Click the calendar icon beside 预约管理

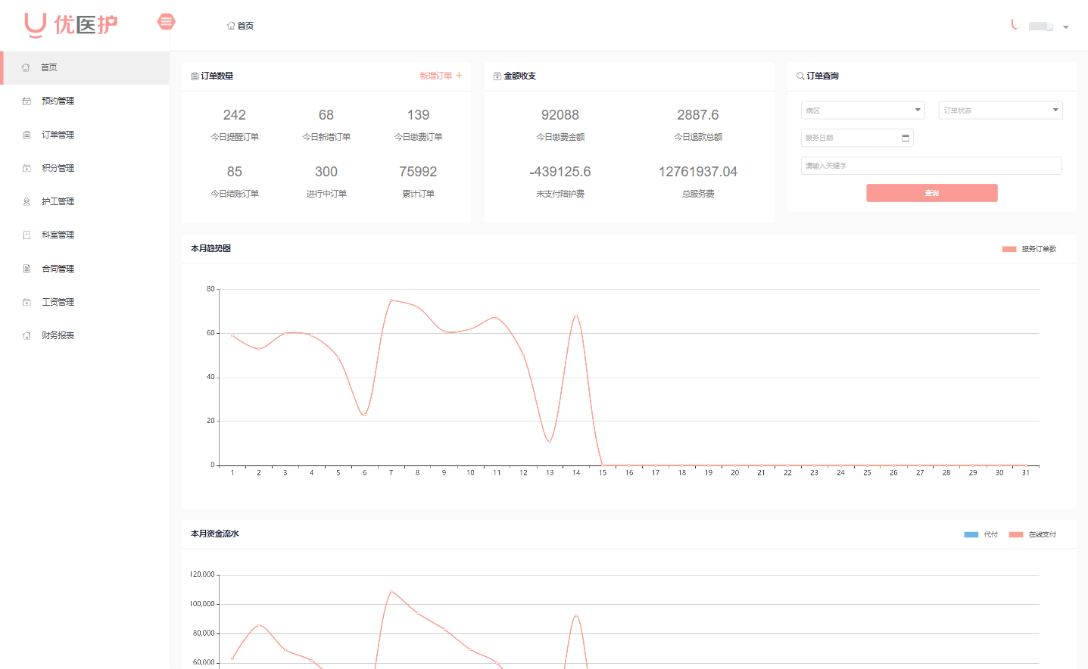pos(26,101)
